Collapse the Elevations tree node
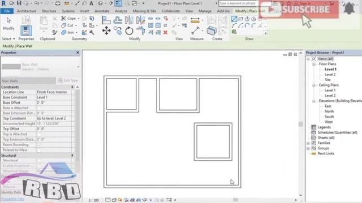Screen dimensions: 362x203 pos(314,101)
